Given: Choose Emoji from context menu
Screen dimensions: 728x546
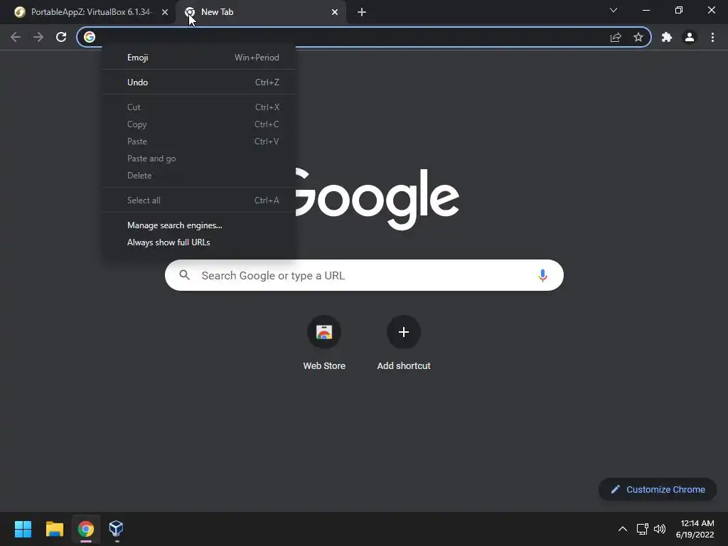Looking at the screenshot, I should point(199,58).
